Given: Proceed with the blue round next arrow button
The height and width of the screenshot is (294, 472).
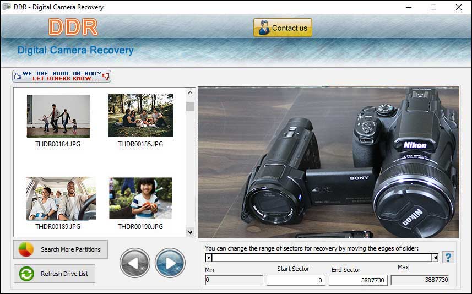Looking at the screenshot, I should (170, 263).
